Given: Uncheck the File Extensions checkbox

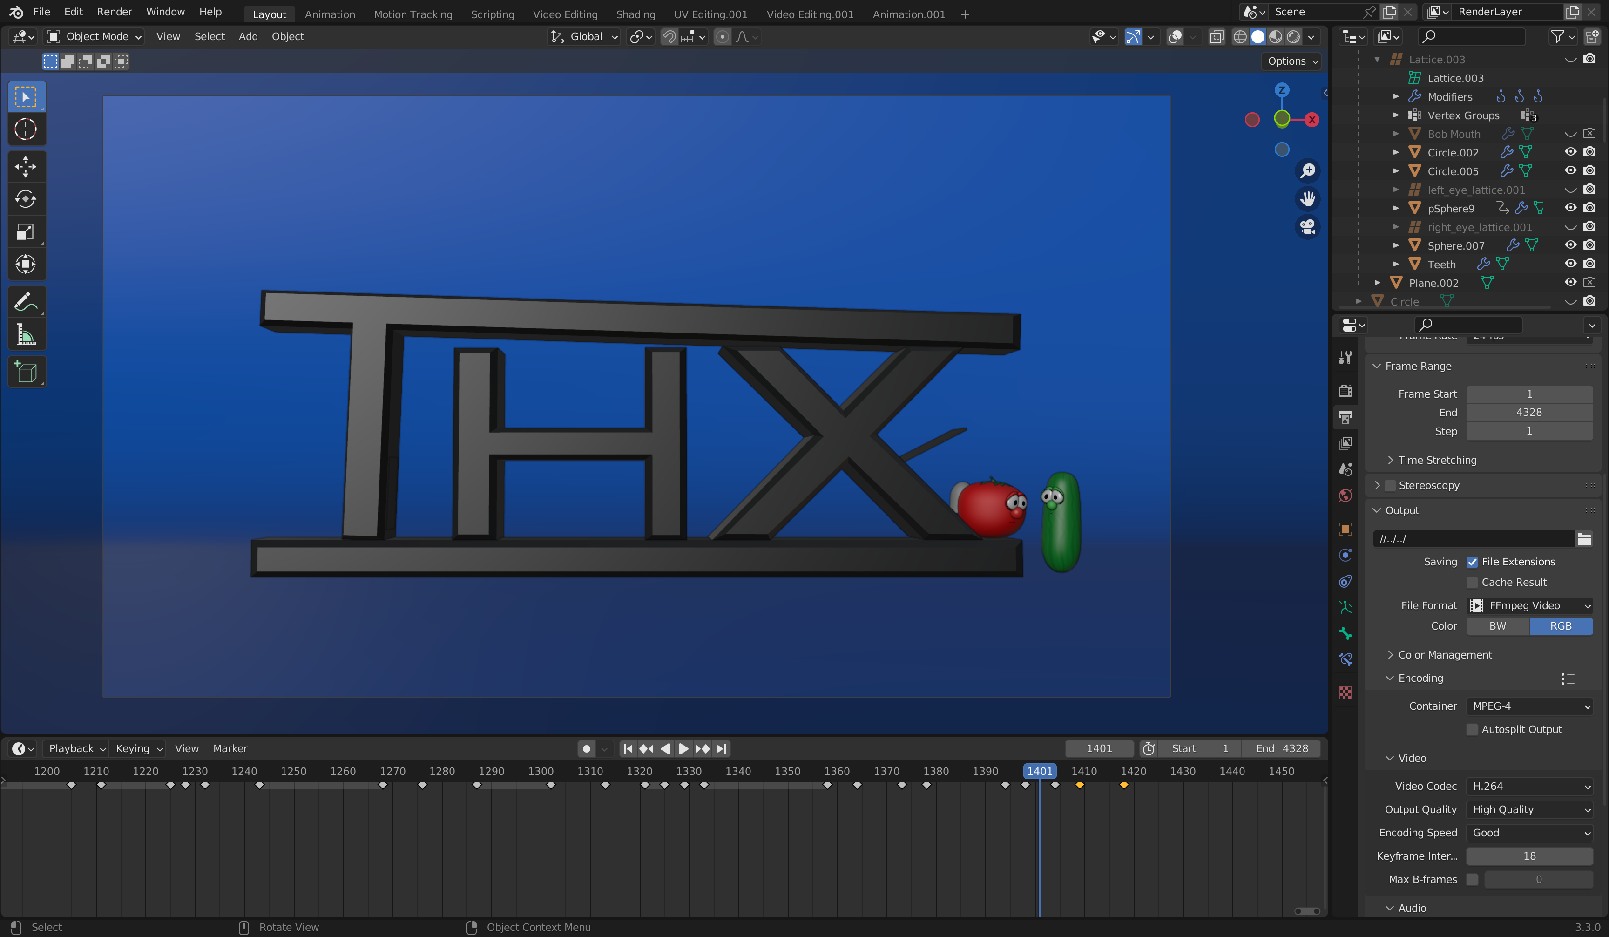Looking at the screenshot, I should (1472, 562).
